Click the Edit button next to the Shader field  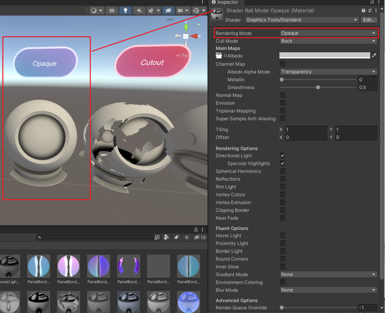coord(369,20)
